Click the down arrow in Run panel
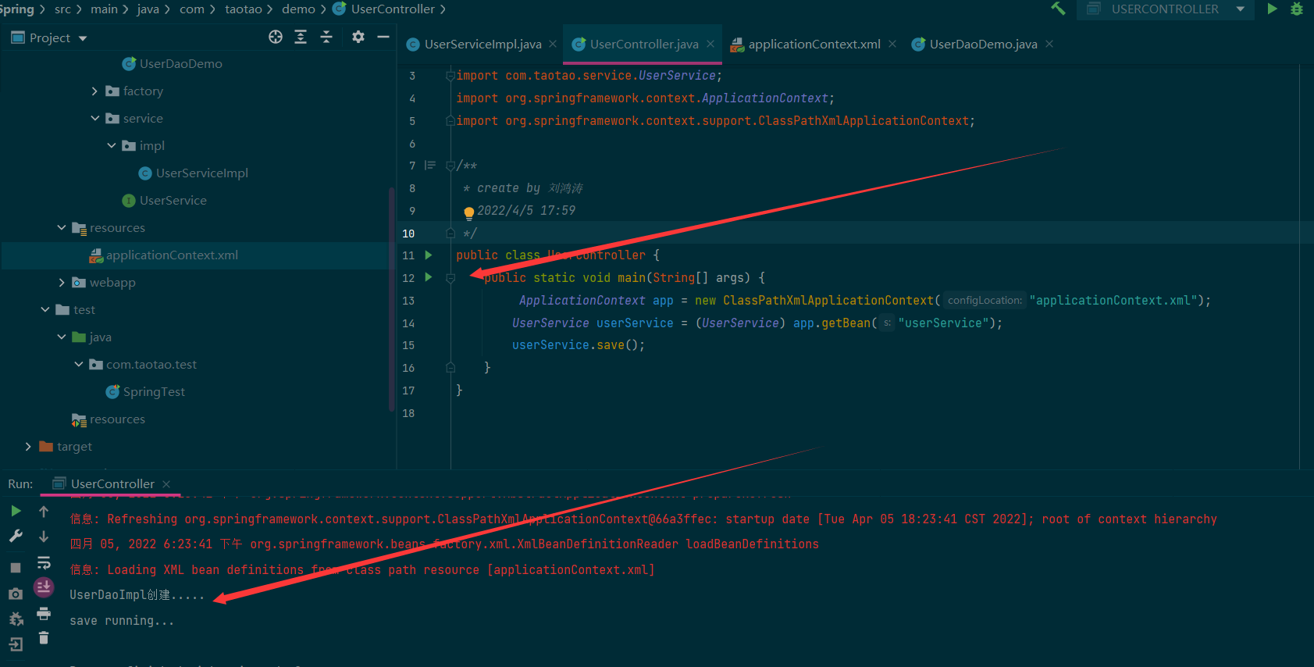The width and height of the screenshot is (1314, 667). pyautogui.click(x=44, y=537)
